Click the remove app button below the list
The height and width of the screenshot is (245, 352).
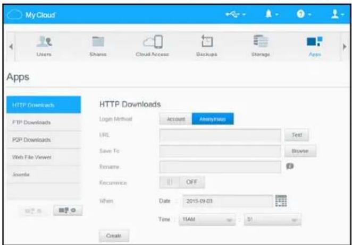click(33, 211)
